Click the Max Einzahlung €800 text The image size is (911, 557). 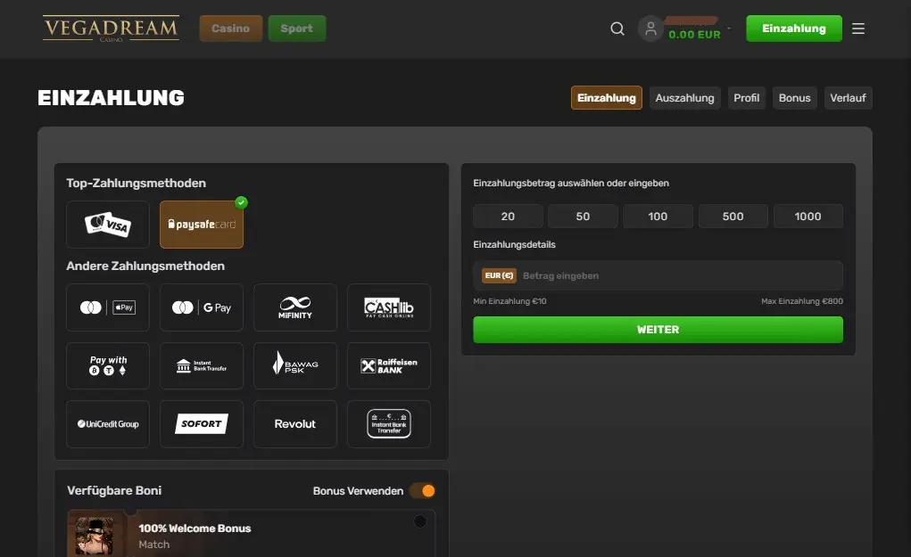coord(802,301)
